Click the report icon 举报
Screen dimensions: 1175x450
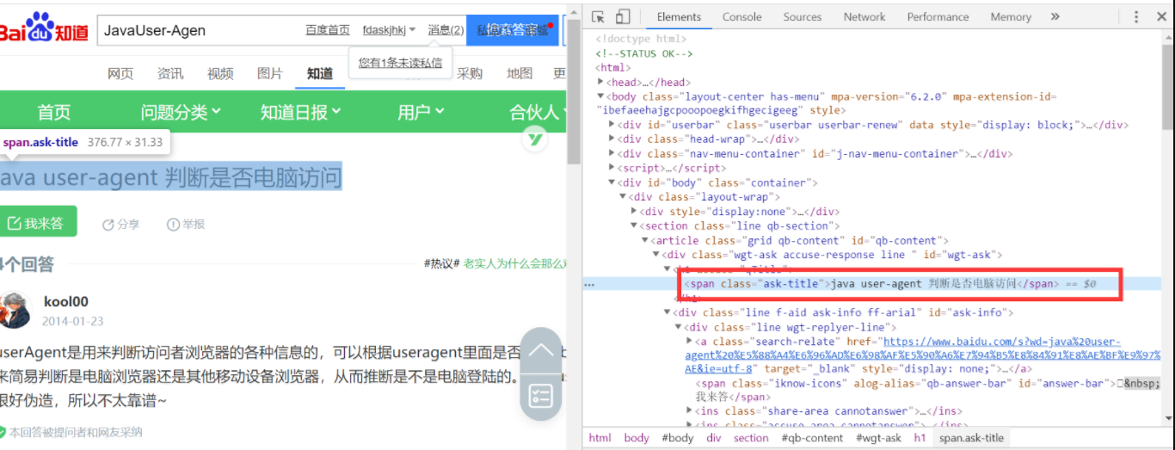[186, 224]
